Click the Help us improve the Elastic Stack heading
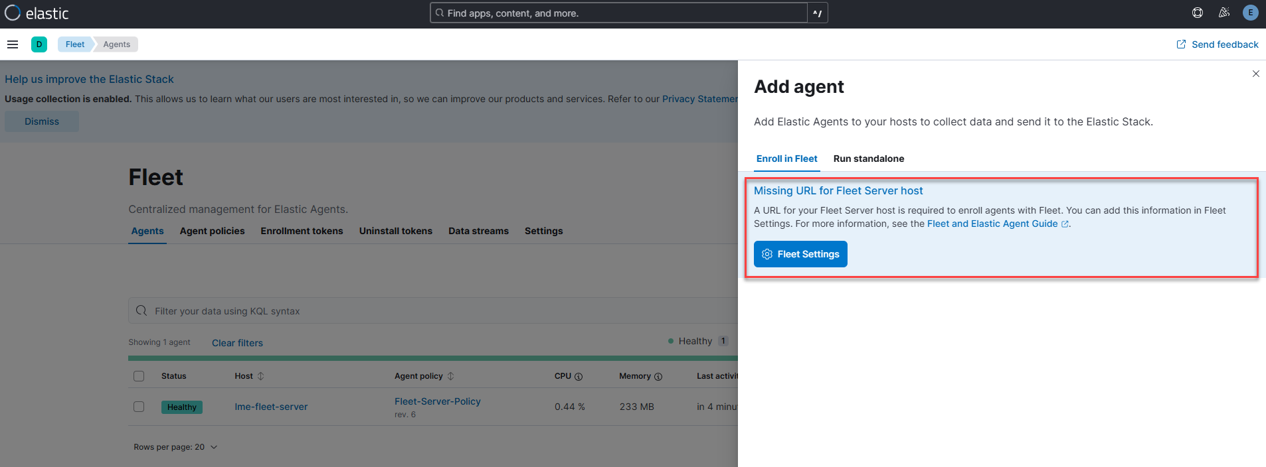Screen dimensions: 1266x467 [89, 80]
